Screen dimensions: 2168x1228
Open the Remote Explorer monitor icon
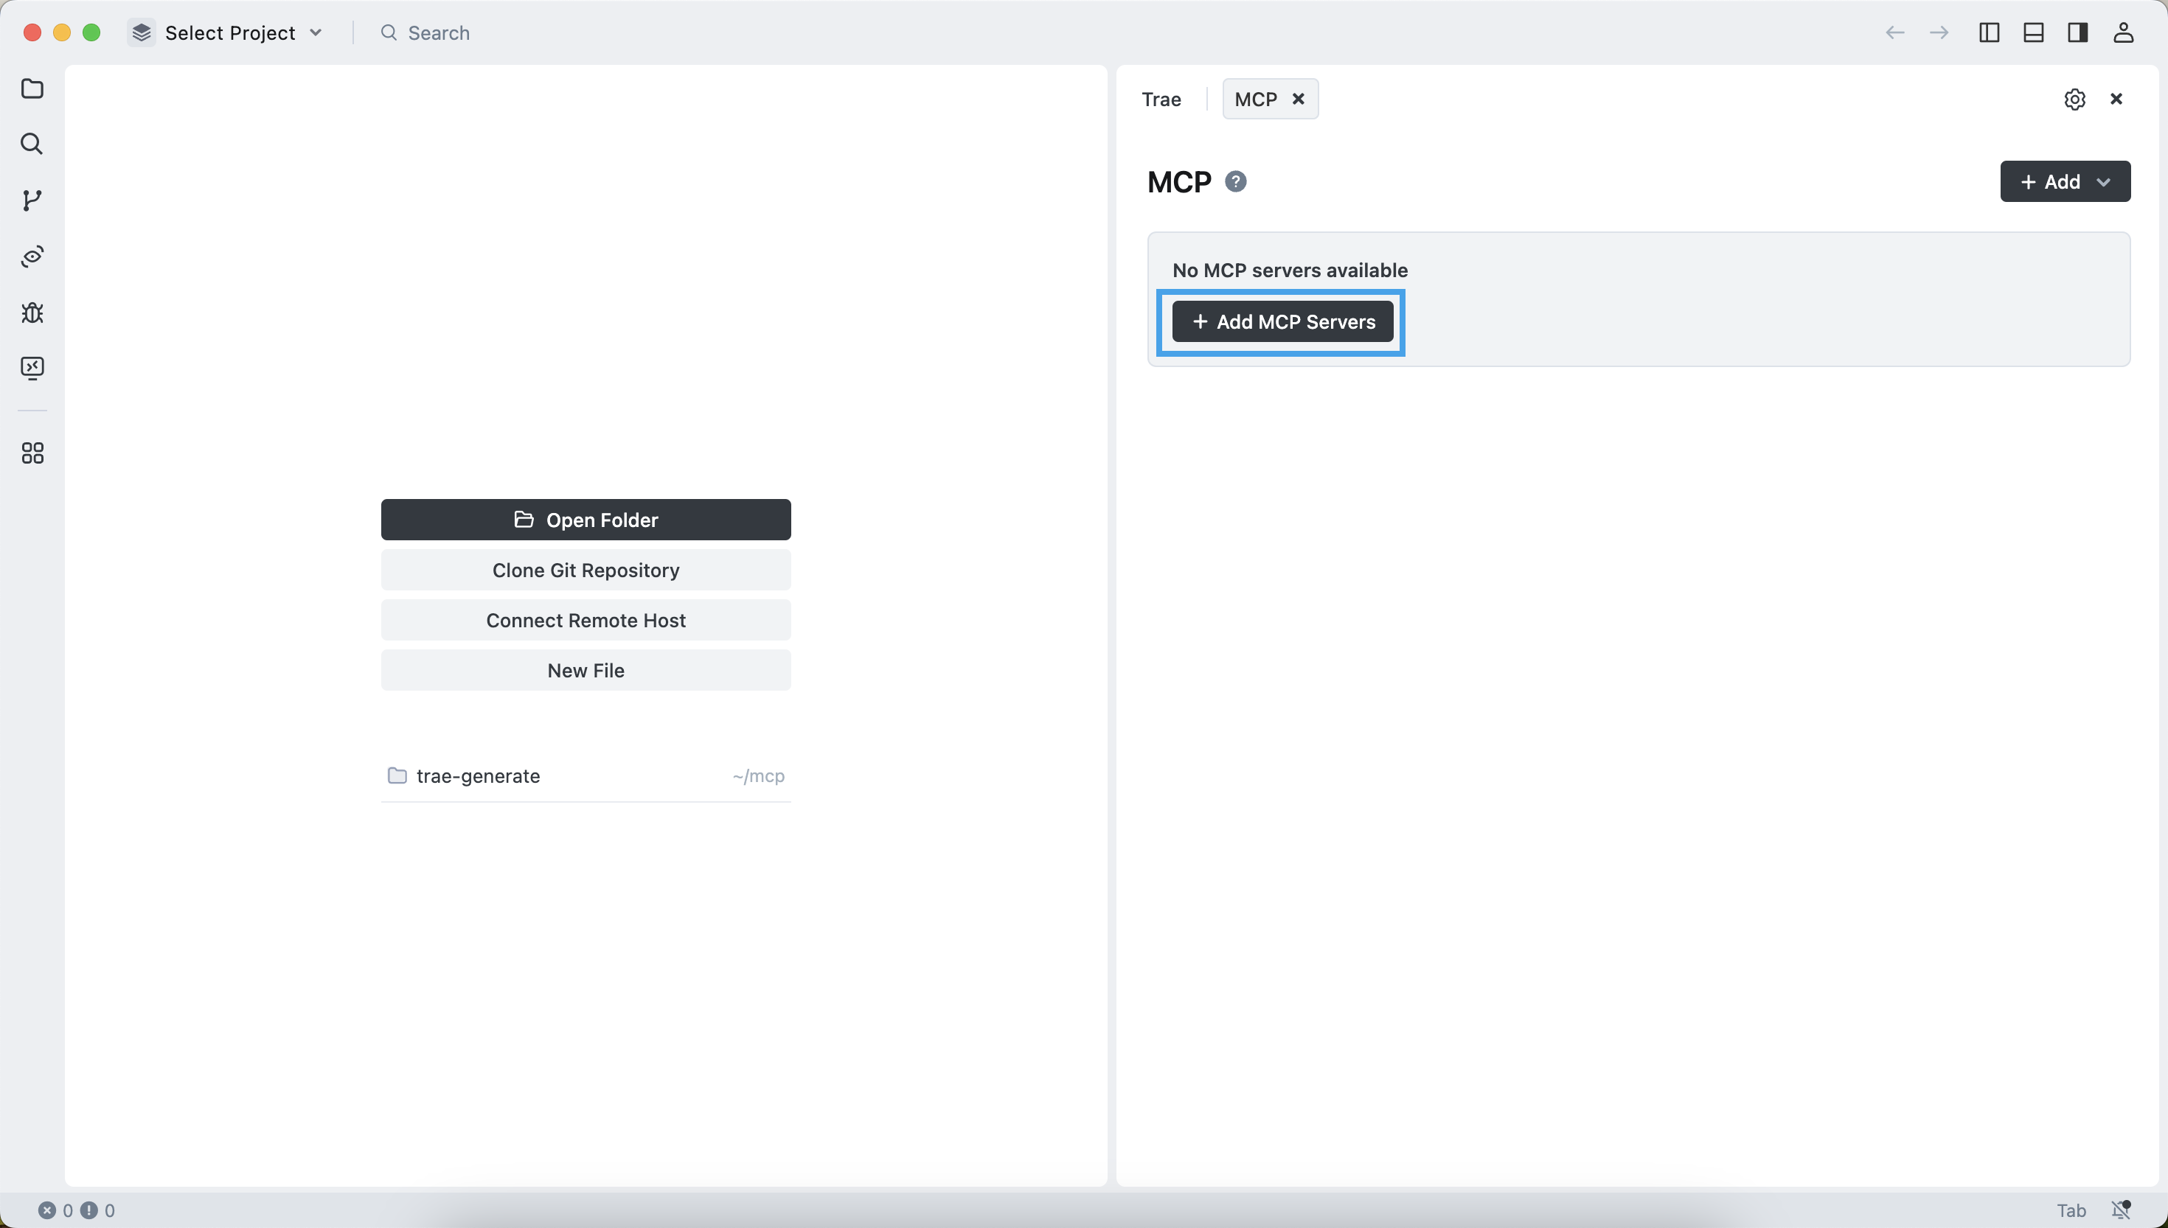(x=32, y=368)
